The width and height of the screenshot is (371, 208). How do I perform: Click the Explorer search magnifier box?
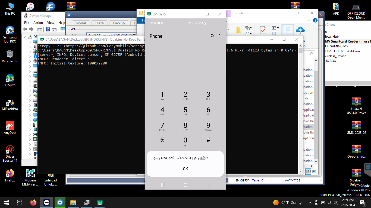311,53
